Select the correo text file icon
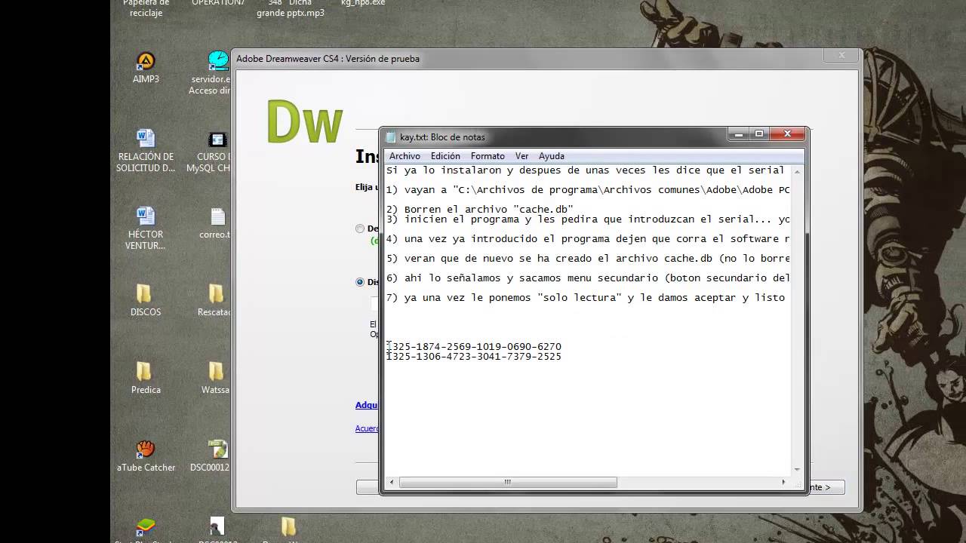The image size is (966, 543). coord(215,223)
